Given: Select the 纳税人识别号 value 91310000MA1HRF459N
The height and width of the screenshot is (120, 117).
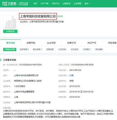Looking at the screenshot, I should coord(82,65).
